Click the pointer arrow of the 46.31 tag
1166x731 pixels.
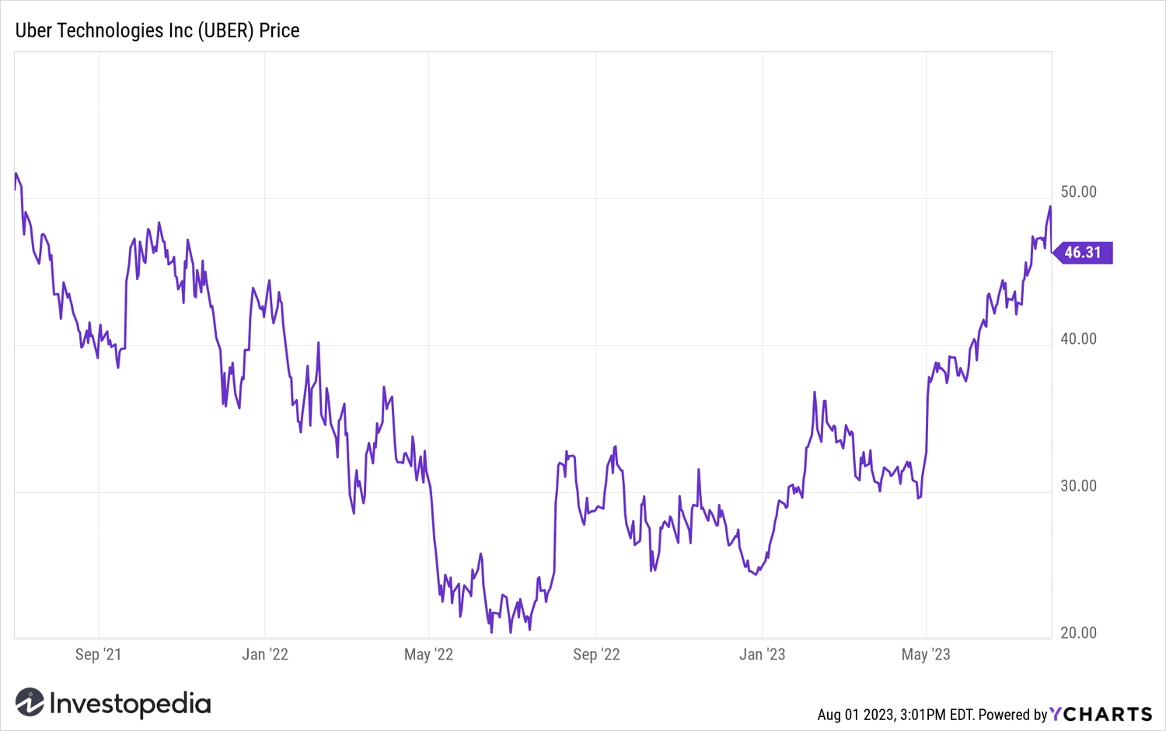[1057, 253]
